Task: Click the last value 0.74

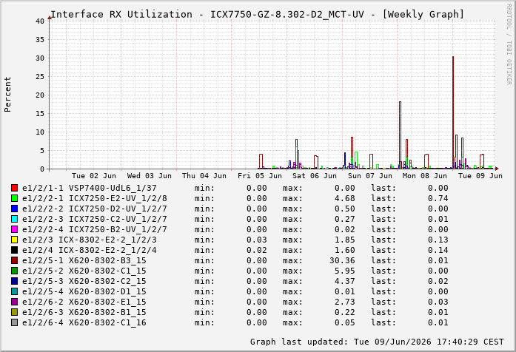Action: (438, 198)
